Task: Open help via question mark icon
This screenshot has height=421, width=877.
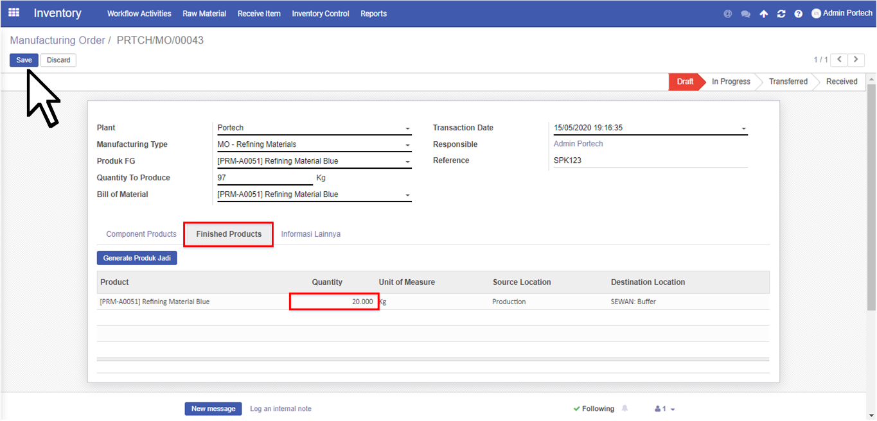Action: 798,13
